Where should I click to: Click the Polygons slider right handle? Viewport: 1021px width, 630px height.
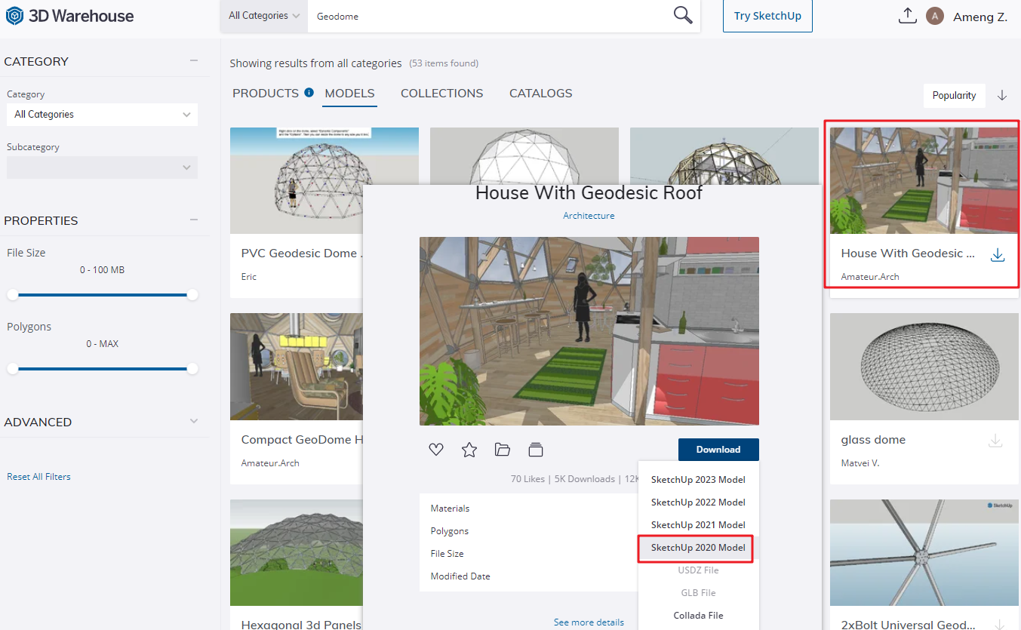[x=192, y=368]
